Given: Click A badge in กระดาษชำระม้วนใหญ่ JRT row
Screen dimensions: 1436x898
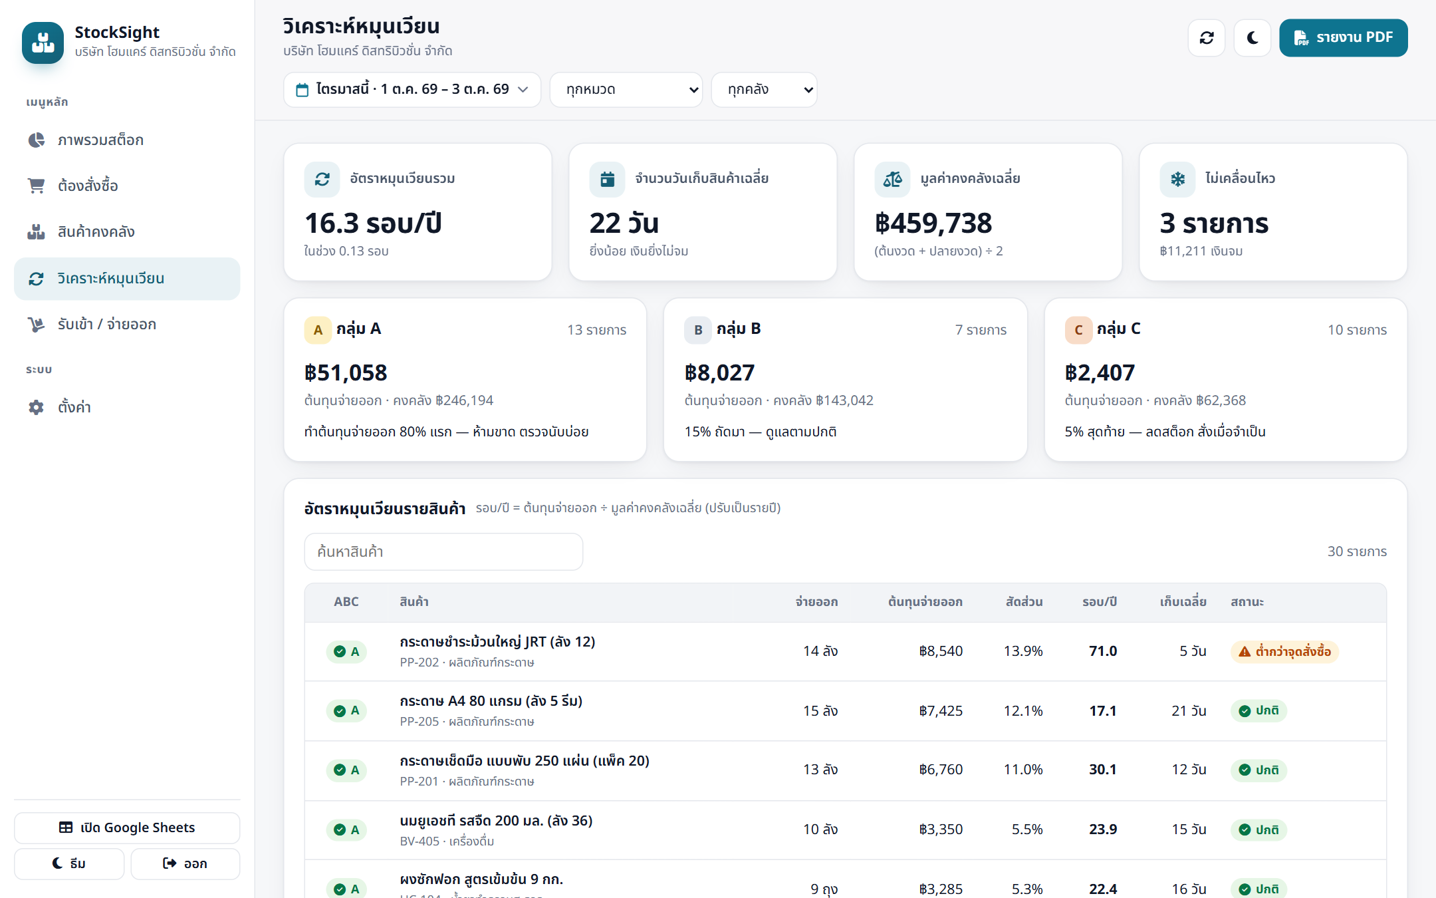Looking at the screenshot, I should click(346, 651).
